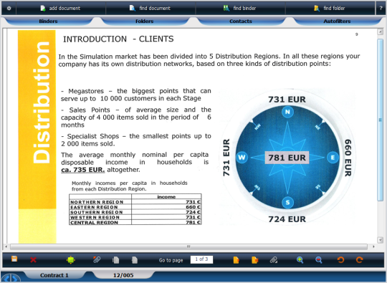
Task: Zoom out with the minus magnifier
Action: [319, 260]
